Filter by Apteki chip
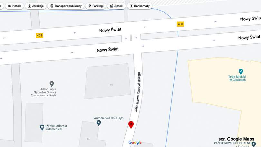The image size is (261, 147). [x=117, y=6]
